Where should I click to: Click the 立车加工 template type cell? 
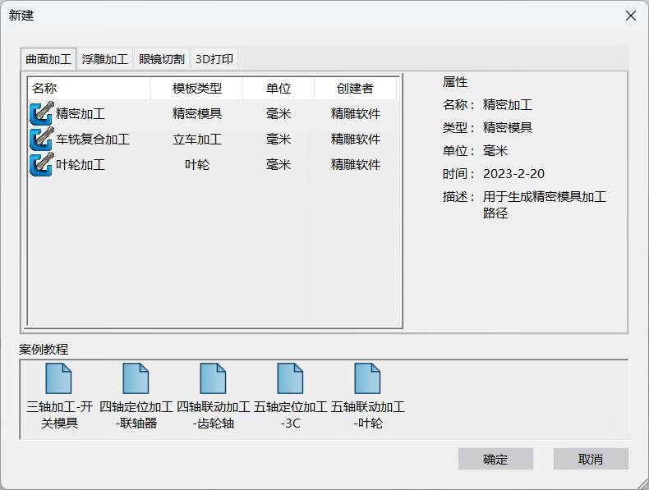(x=197, y=139)
